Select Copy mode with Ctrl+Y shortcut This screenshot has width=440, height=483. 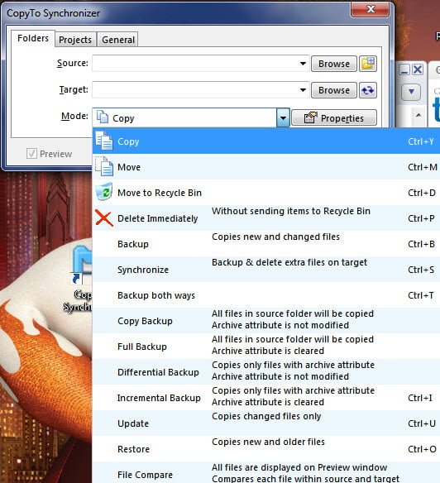(x=266, y=141)
